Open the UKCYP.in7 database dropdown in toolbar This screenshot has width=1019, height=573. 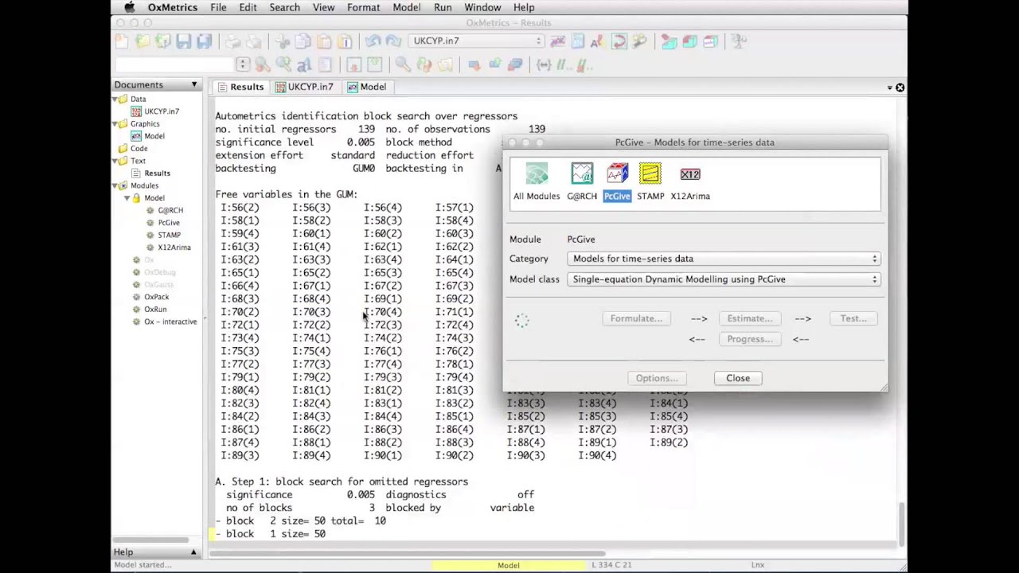point(477,41)
